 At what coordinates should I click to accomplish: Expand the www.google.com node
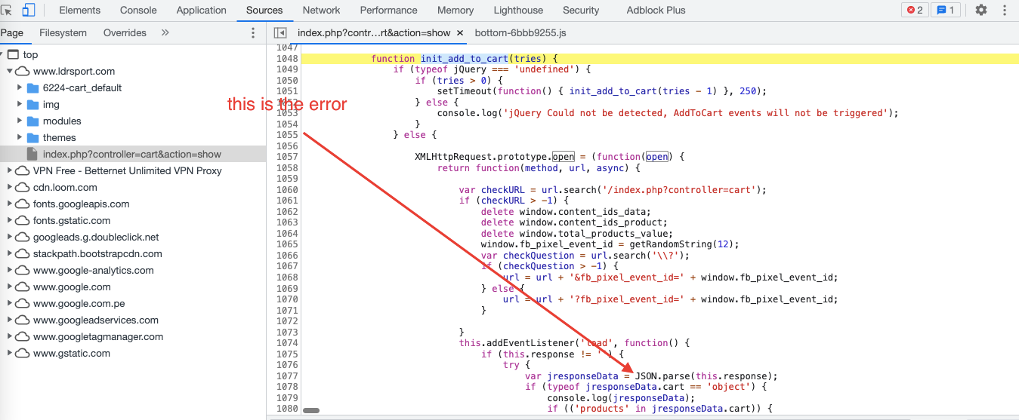[10, 287]
